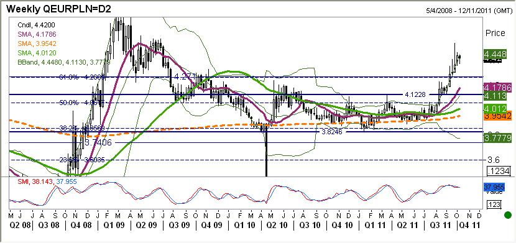Image resolution: width=516 pixels, height=243 pixels.
Task: Click the Price axis label
Action: click(x=495, y=33)
